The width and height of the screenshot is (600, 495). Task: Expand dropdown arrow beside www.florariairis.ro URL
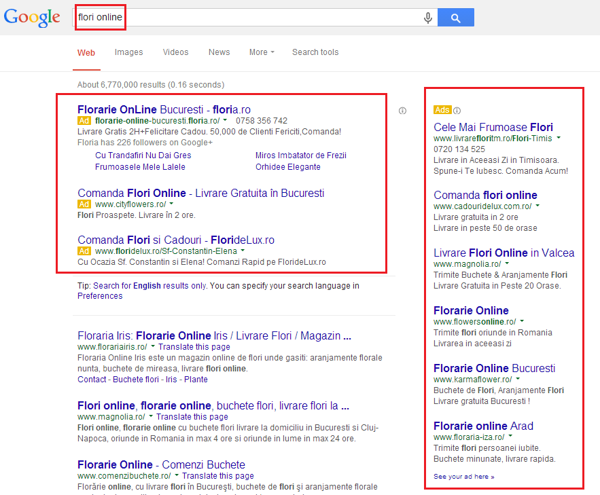point(153,346)
